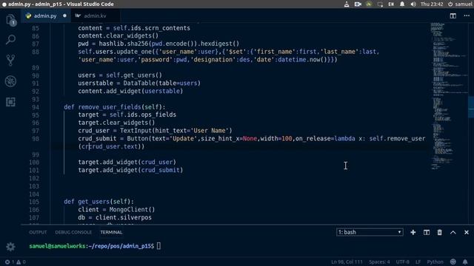474x266 pixels.
Task: Change language mode via Python
Action: coord(435,262)
